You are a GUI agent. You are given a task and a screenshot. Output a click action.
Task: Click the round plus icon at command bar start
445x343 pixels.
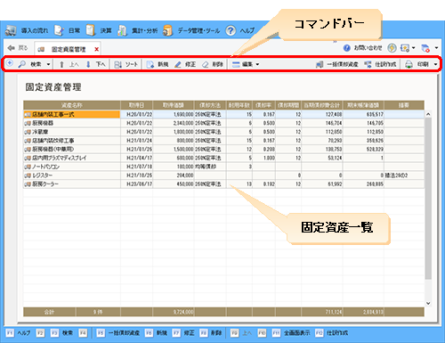tap(10, 63)
